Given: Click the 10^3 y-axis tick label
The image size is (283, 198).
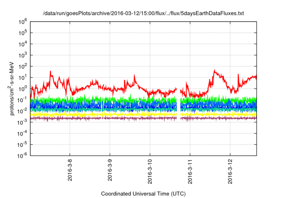Looking at the screenshot, I should pos(23,55).
